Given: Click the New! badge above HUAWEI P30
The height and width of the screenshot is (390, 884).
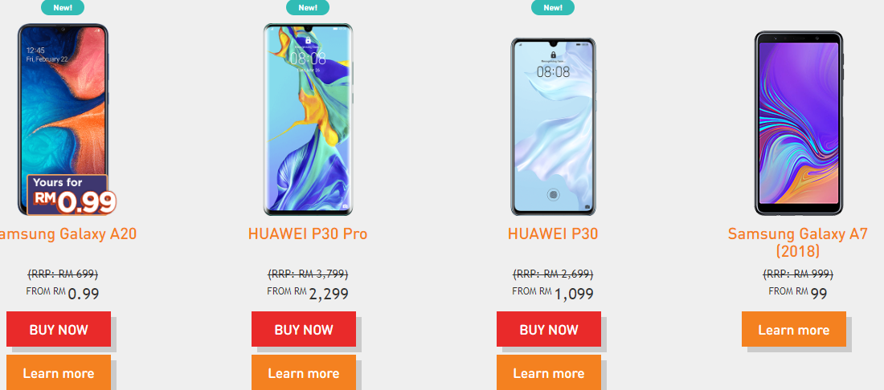Looking at the screenshot, I should (x=553, y=7).
